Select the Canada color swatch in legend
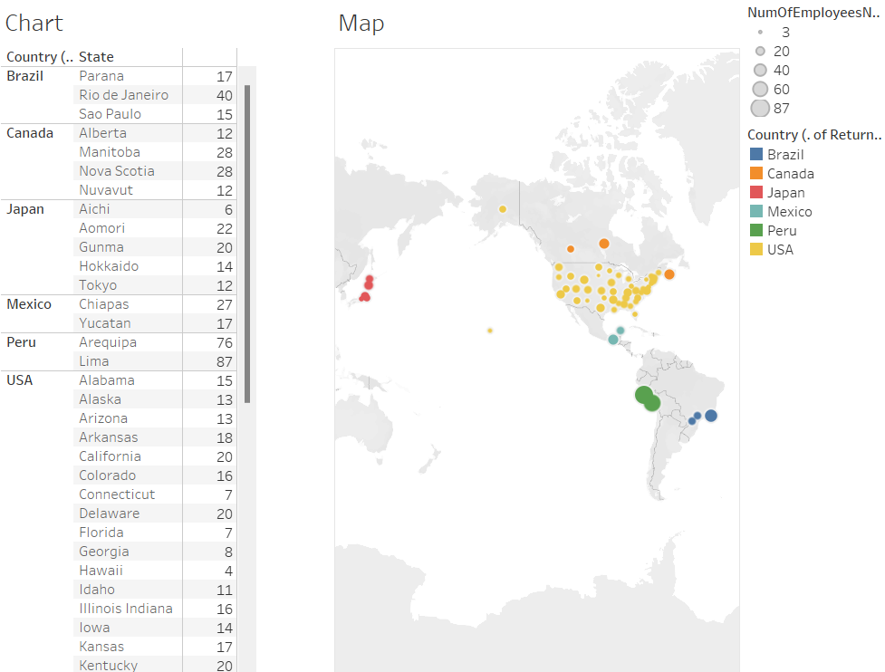Image resolution: width=885 pixels, height=672 pixels. pos(756,173)
